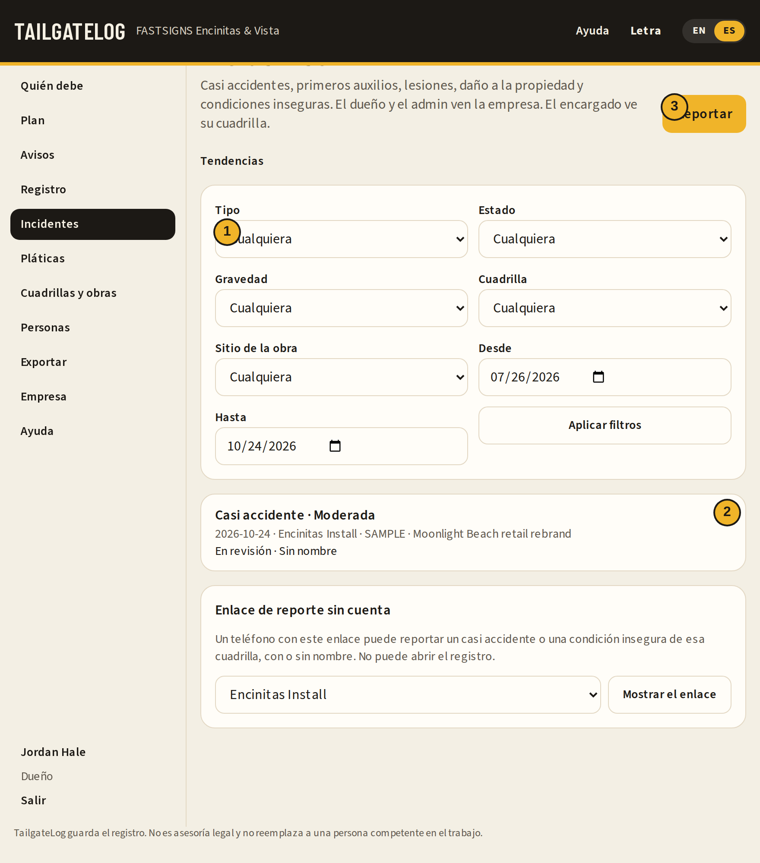Screen dimensions: 760x863
Task: Open the Estado dropdown
Action: (x=605, y=239)
